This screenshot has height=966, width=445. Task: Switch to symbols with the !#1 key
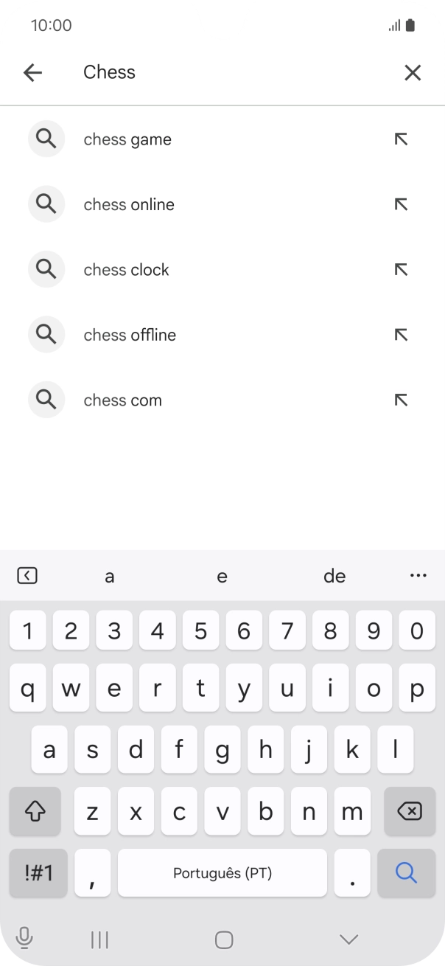(x=38, y=872)
